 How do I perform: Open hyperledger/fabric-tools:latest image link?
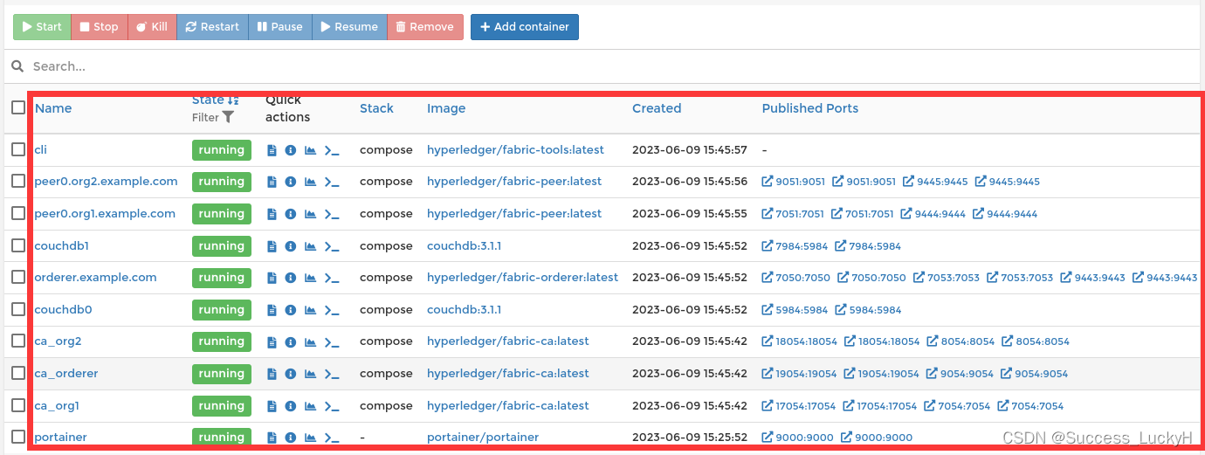[515, 150]
